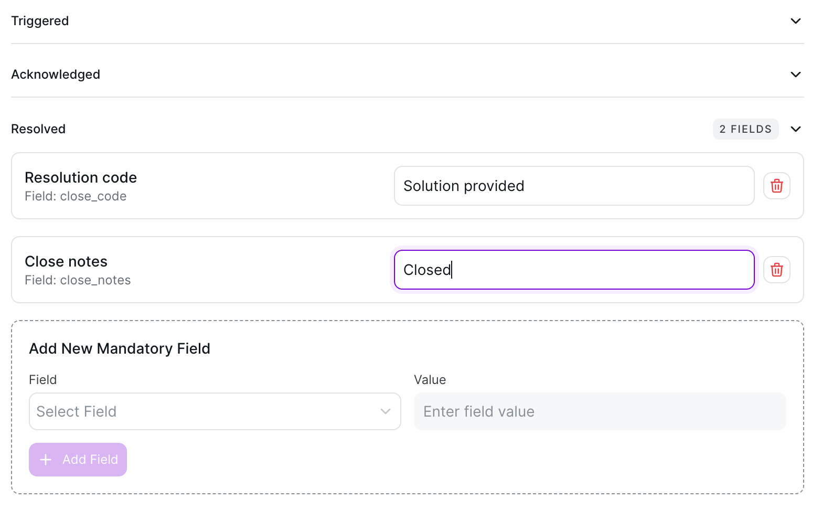Screen dimensions: 833x510
Task: Click the Close notes label
Action: pyautogui.click(x=66, y=262)
